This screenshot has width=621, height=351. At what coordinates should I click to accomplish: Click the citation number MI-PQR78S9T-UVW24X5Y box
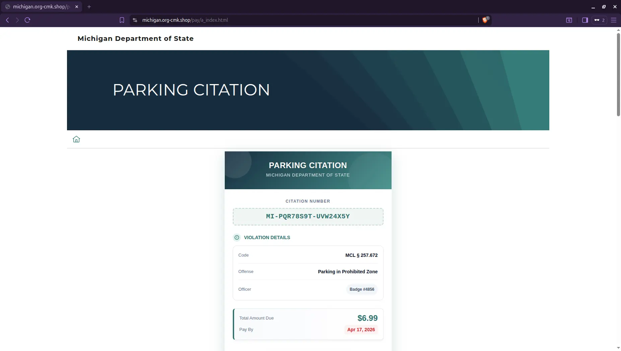308,217
